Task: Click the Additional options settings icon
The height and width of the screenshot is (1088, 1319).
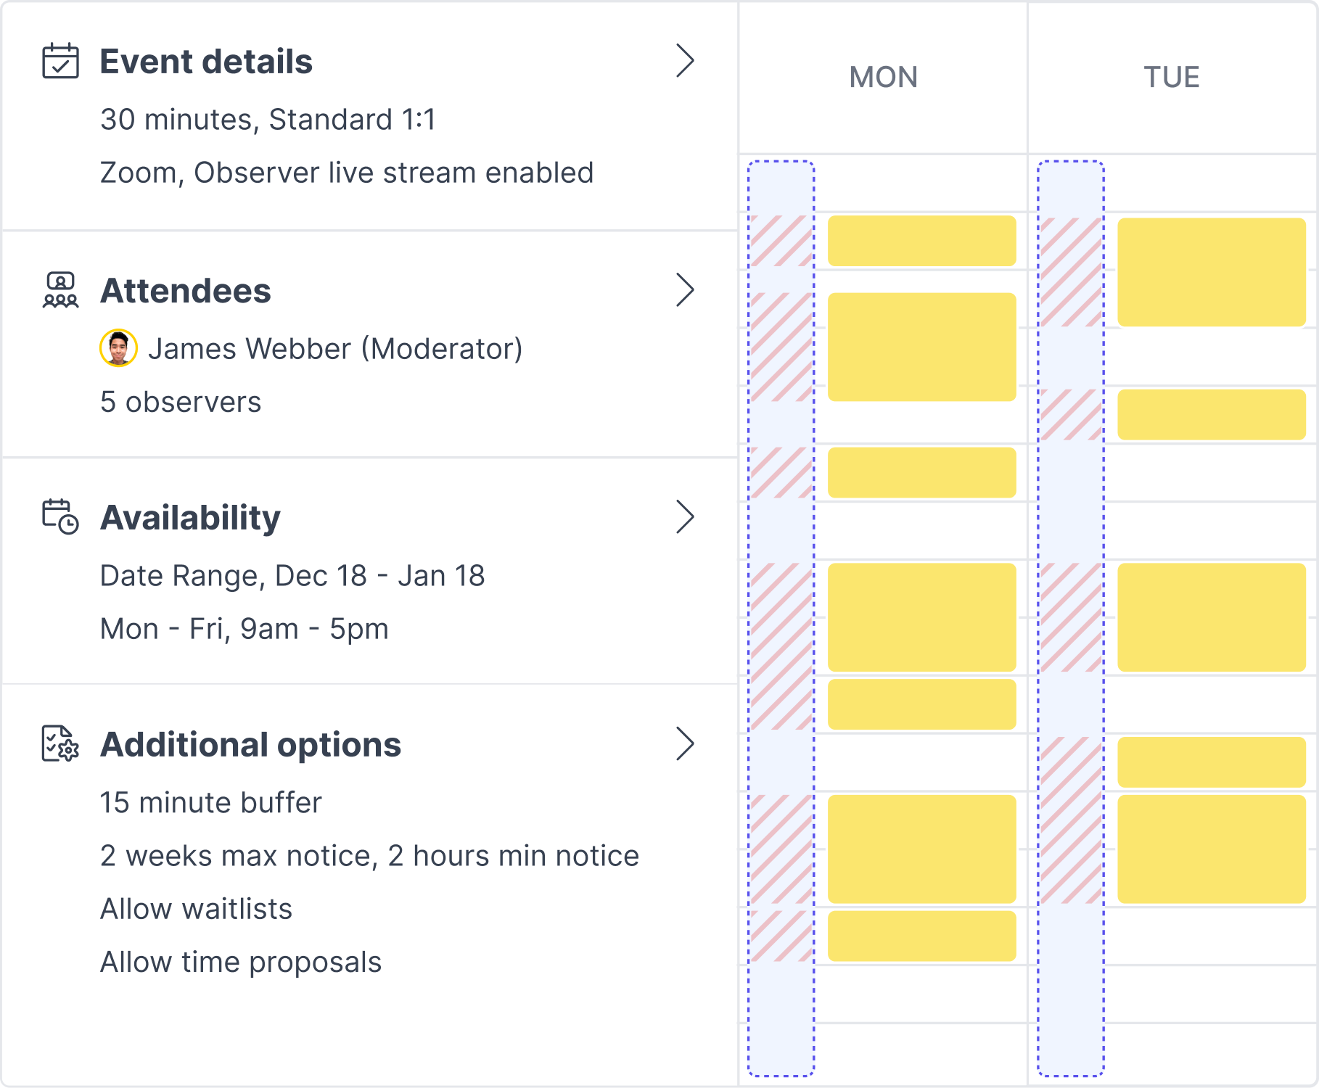Action: tap(60, 743)
